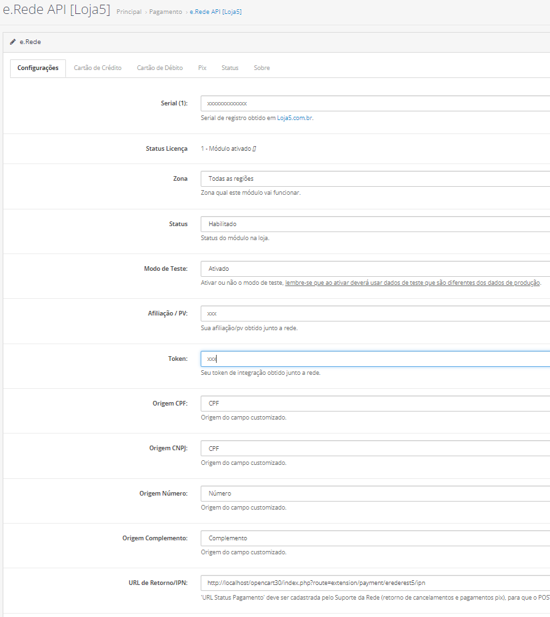Click 'Status do módulo na loja.' help text
The image size is (550, 617).
[x=235, y=238]
